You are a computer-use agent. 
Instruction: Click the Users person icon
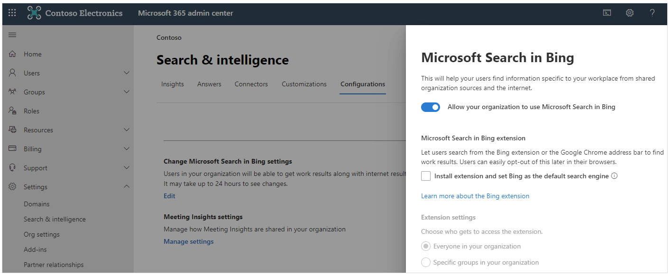(x=13, y=73)
